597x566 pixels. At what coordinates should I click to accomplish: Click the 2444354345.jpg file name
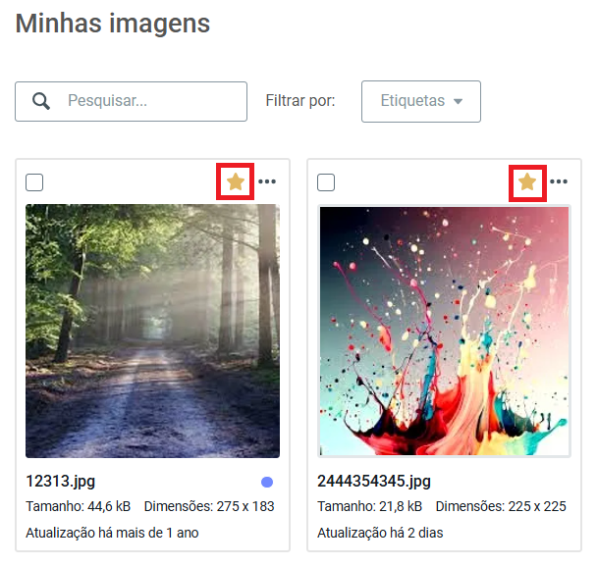374,482
